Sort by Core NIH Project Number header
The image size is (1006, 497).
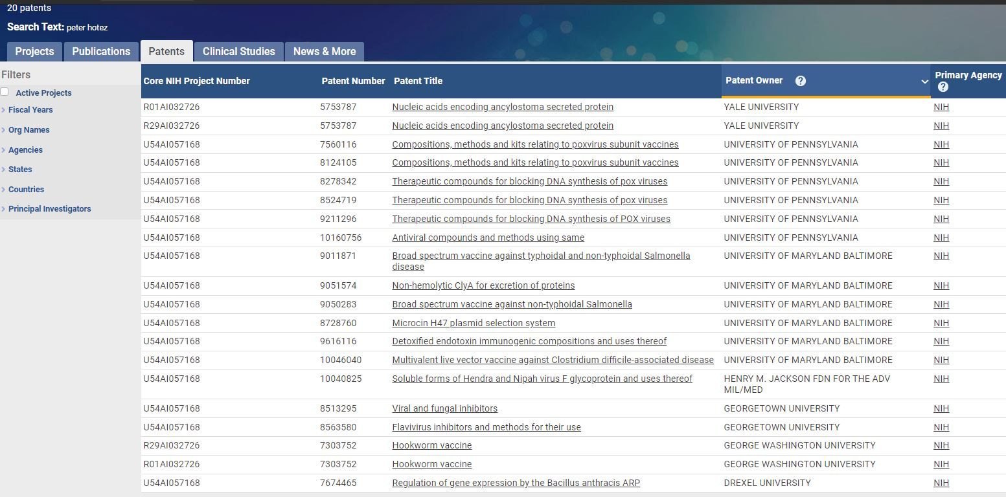(196, 81)
